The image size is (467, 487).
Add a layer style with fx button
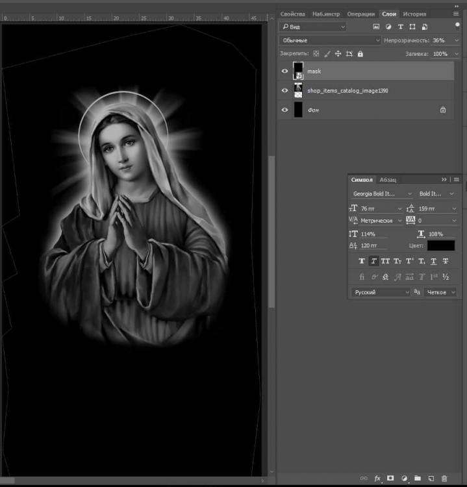click(x=377, y=479)
